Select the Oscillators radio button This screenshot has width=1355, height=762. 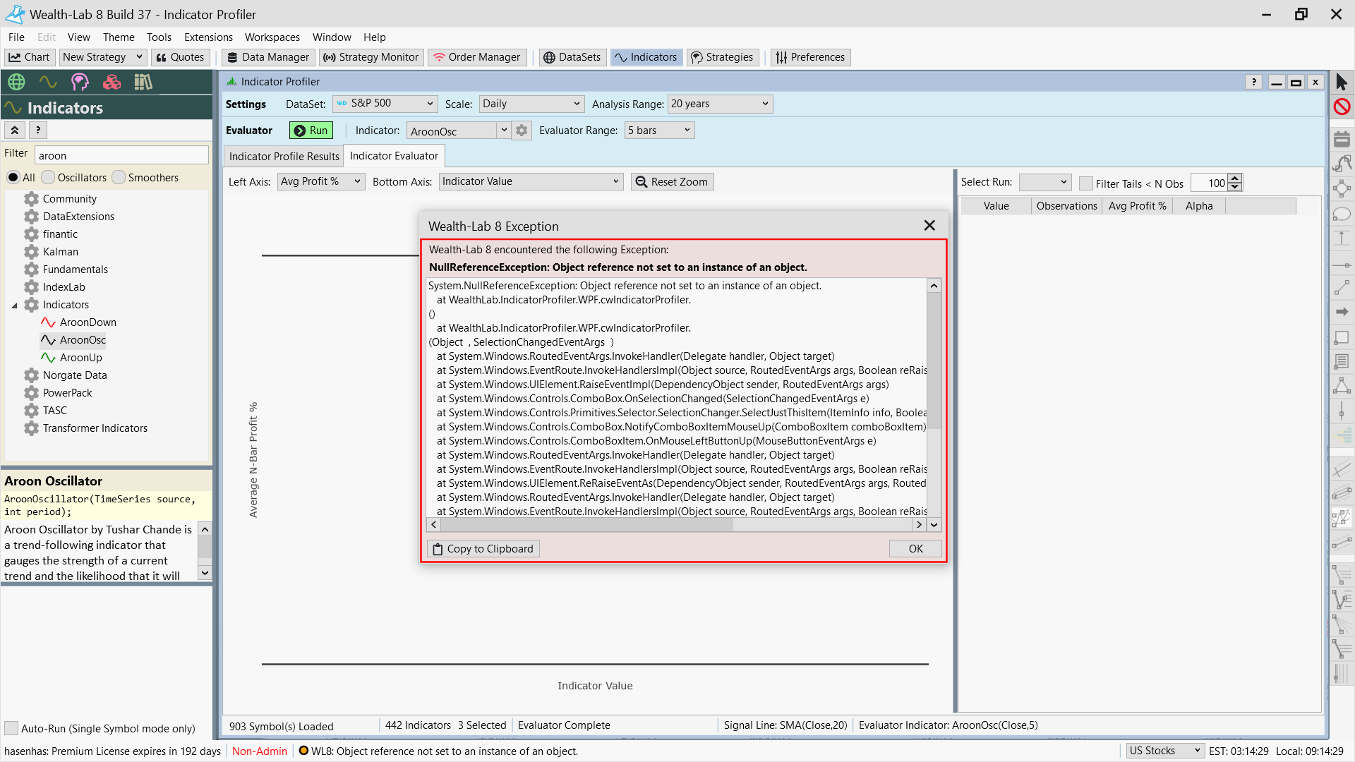[x=48, y=177]
